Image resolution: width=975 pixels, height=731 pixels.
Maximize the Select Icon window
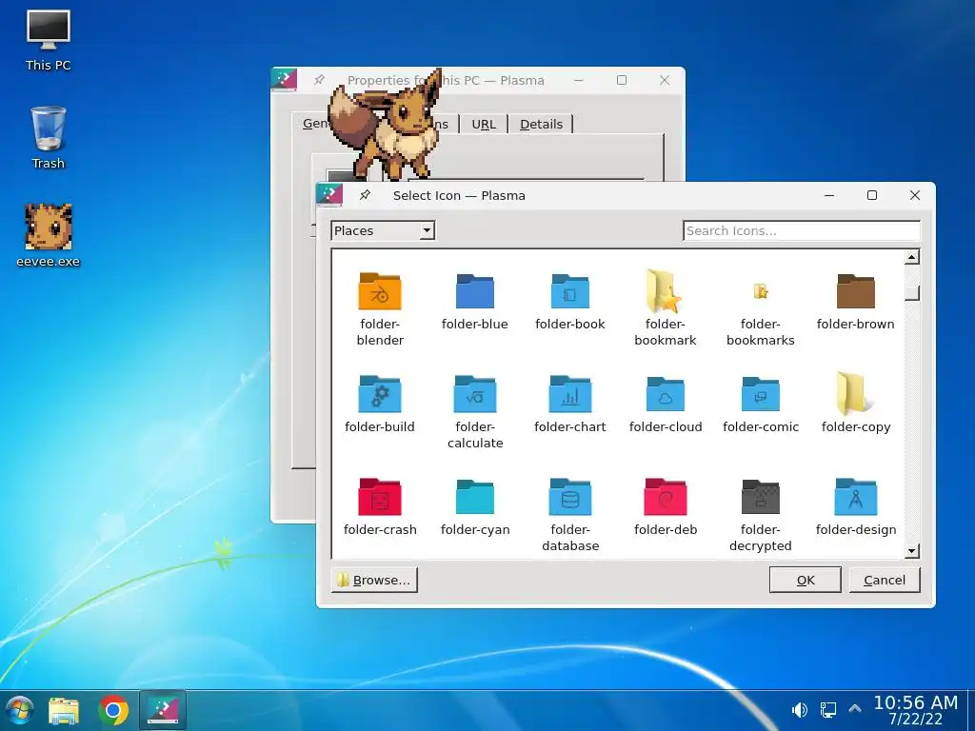872,195
